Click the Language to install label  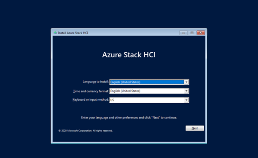96,81
